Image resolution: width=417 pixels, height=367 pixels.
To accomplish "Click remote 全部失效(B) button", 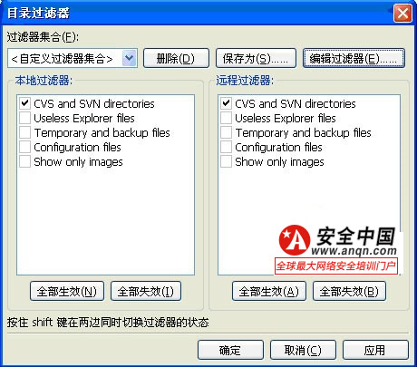I will pos(349,291).
